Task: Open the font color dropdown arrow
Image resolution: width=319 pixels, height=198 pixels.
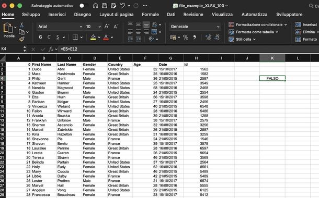Action: 112,38
